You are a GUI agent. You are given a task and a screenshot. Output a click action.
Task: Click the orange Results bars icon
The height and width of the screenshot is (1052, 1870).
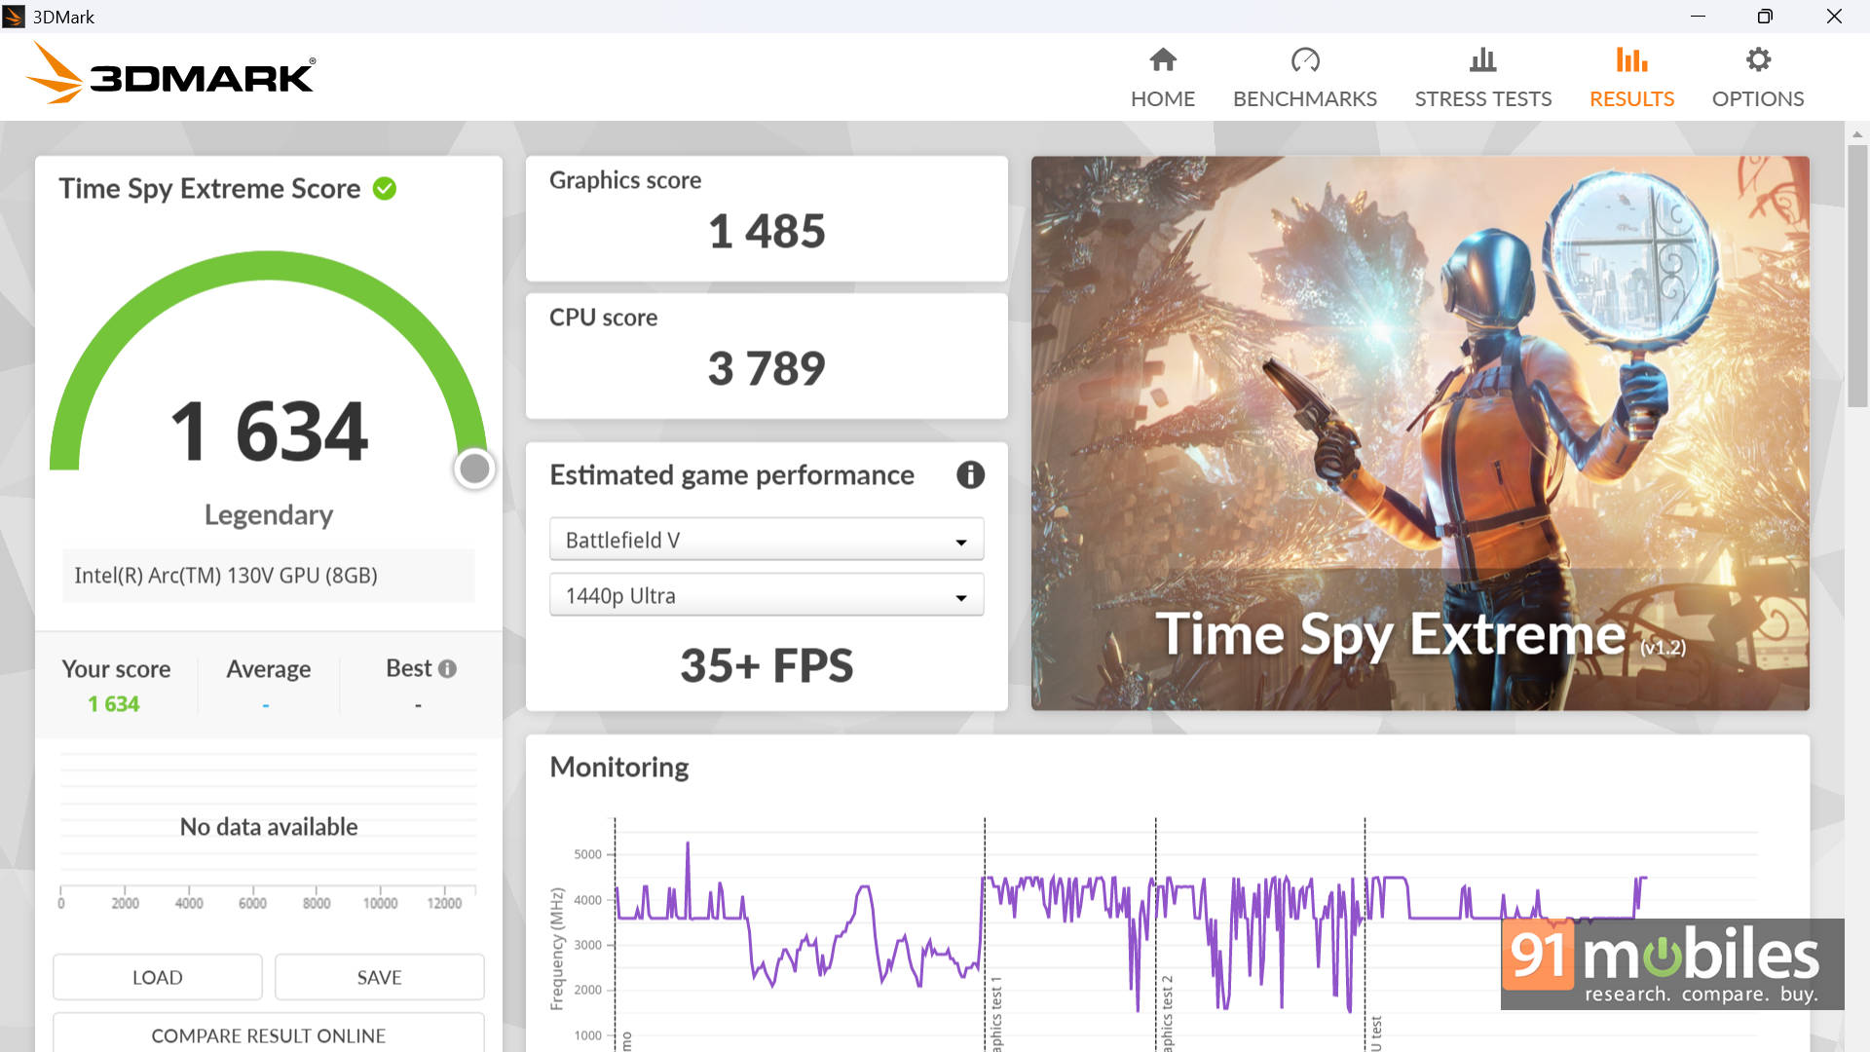coord(1631,60)
